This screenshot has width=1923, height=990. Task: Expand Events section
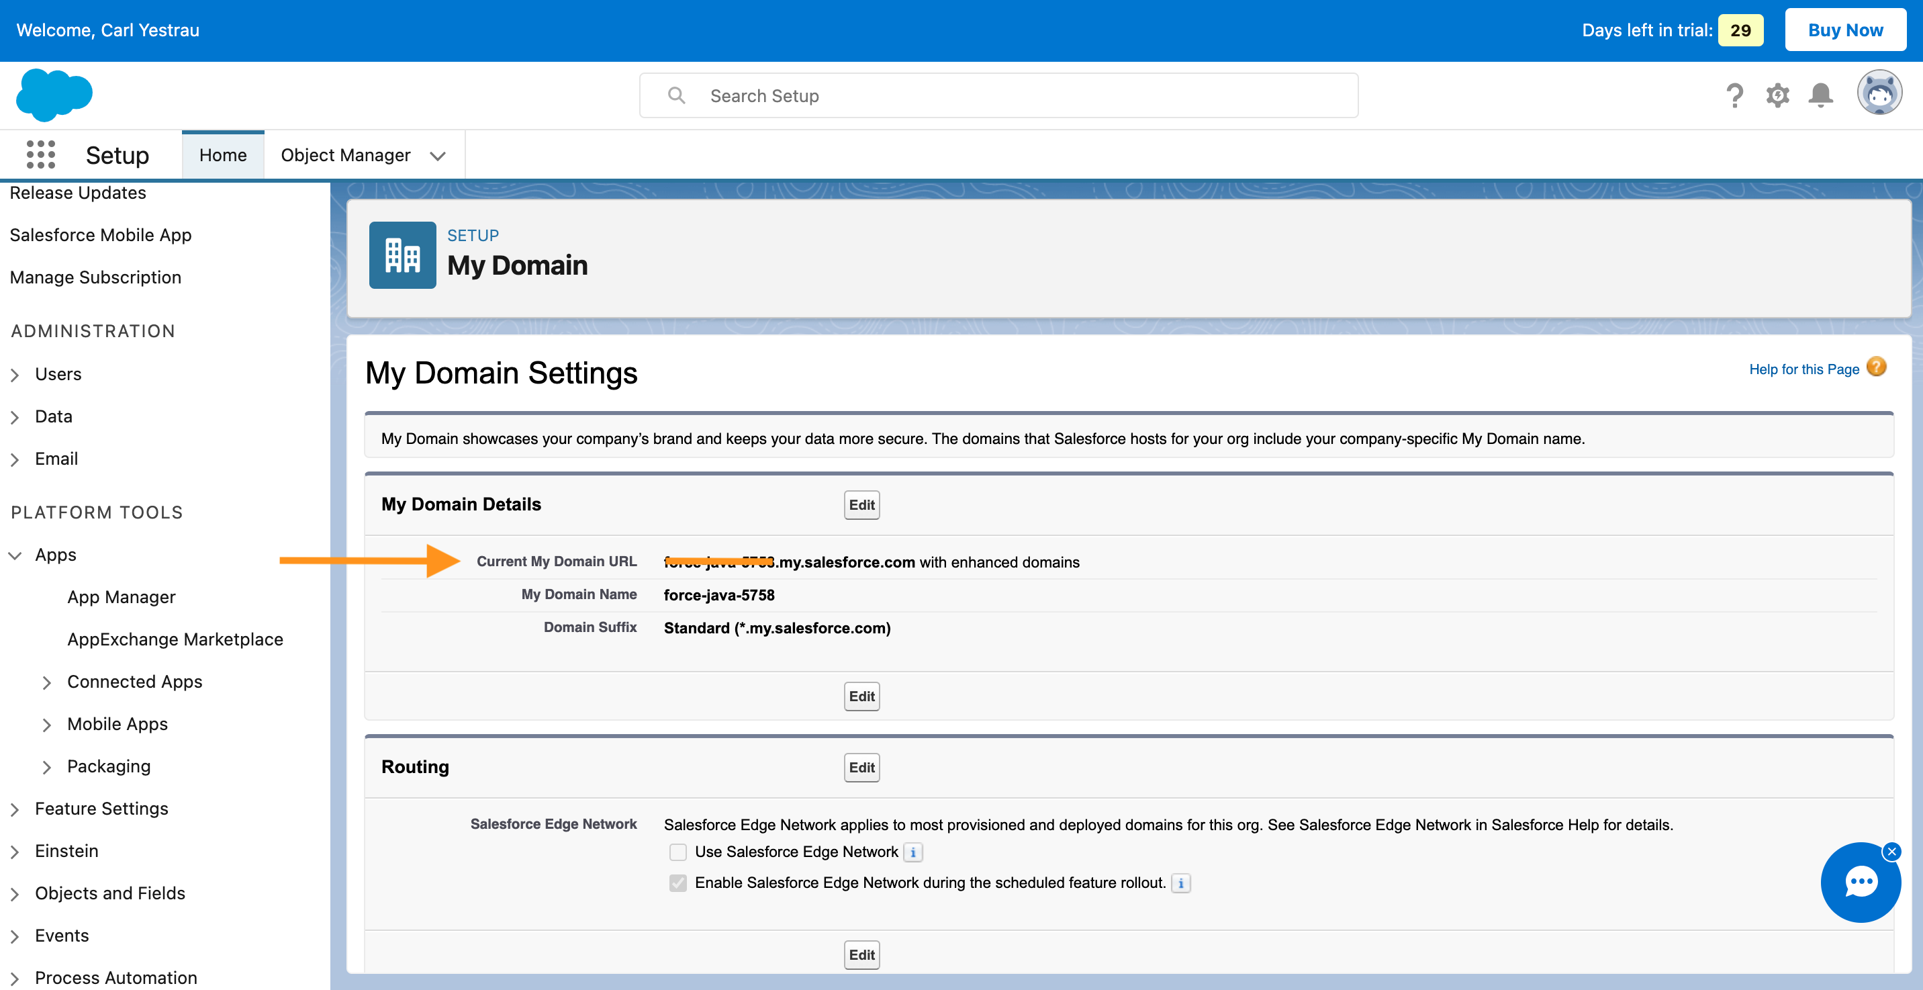[15, 936]
